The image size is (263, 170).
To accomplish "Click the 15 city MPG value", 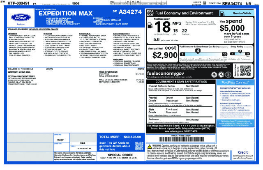I will (x=175, y=31).
